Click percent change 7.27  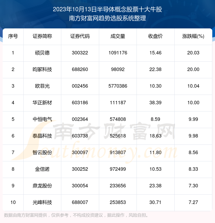[193, 202]
